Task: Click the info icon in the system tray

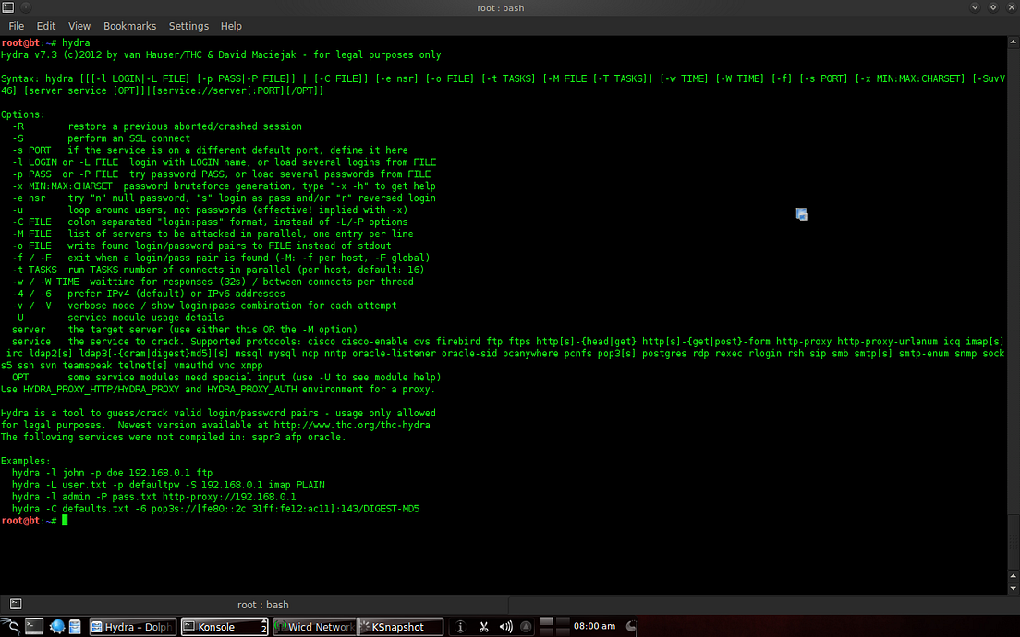Action: coord(460,626)
